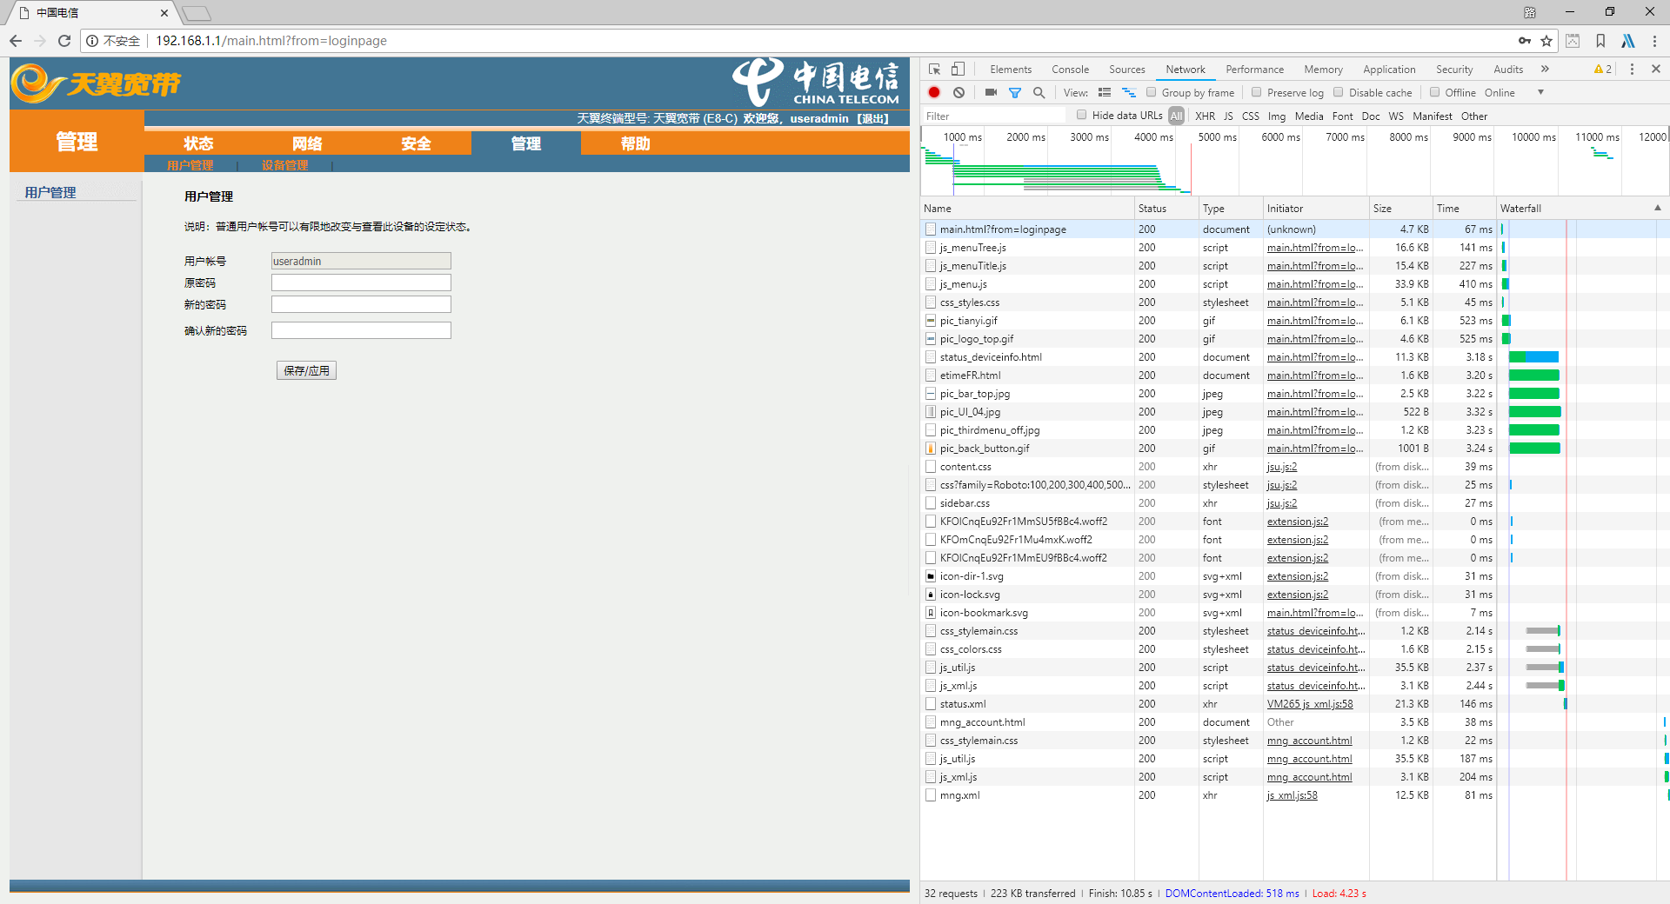Enable the Preserve log checkbox
The image size is (1670, 904).
pos(1256,92)
